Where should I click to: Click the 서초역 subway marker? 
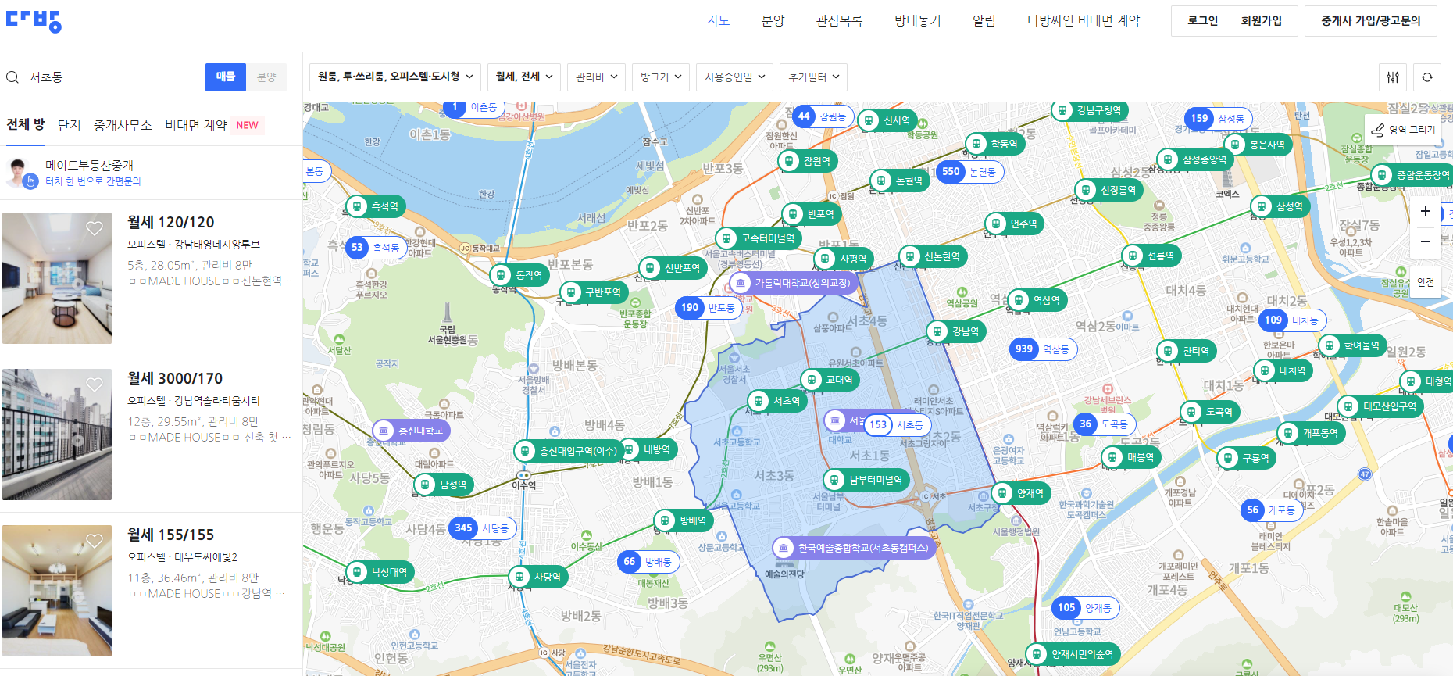point(777,401)
